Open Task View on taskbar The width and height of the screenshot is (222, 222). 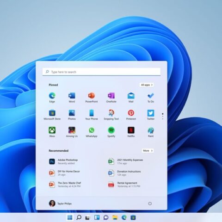coord(88,217)
